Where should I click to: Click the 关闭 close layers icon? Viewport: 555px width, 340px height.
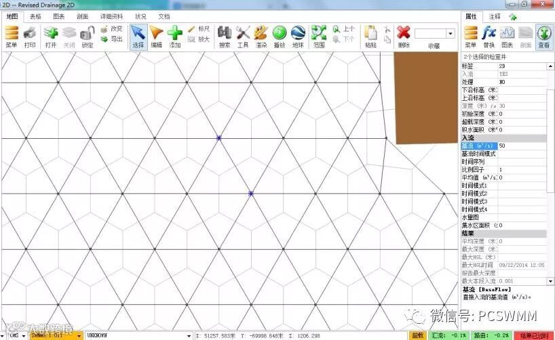point(69,37)
